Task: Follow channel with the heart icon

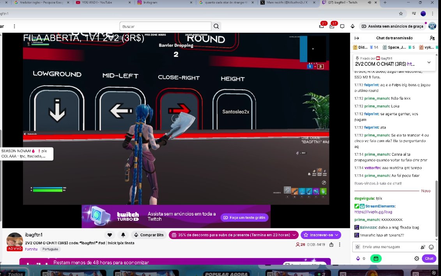Action: (x=110, y=235)
